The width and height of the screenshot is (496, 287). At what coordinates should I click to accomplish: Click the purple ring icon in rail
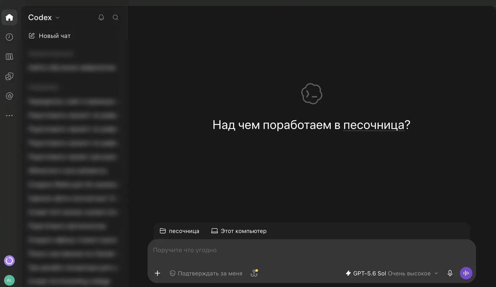tap(9, 261)
